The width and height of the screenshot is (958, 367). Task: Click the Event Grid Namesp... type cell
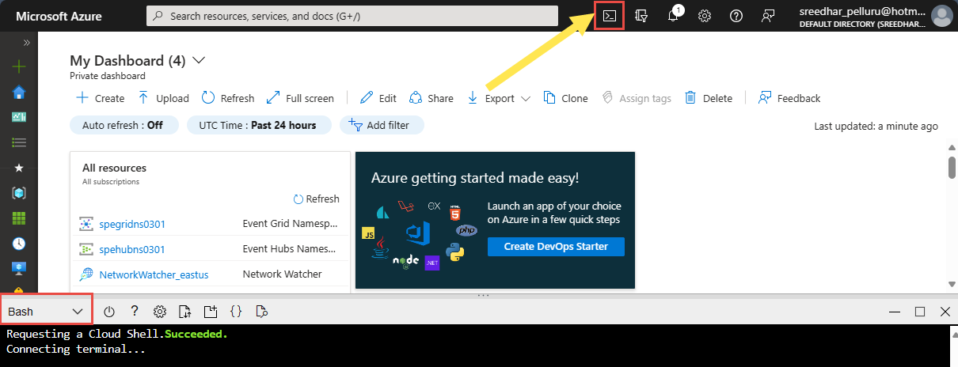tap(290, 224)
